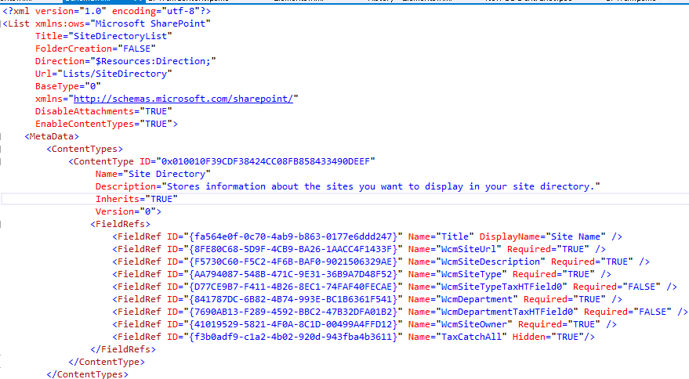Click the opening ContentTypes tag

85,149
